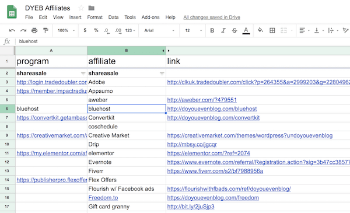The height and width of the screenshot is (213, 350).
Task: Open the Help menu
Action: click(x=170, y=17)
